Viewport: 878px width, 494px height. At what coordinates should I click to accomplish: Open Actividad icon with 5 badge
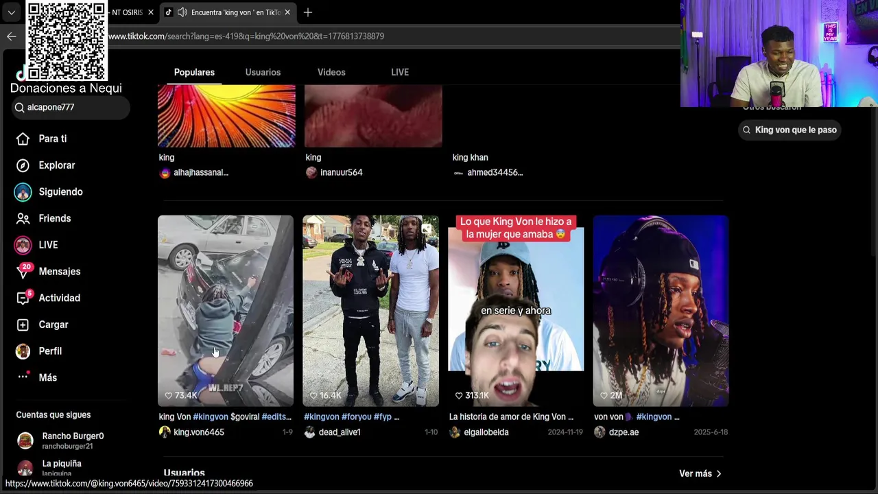click(x=23, y=298)
